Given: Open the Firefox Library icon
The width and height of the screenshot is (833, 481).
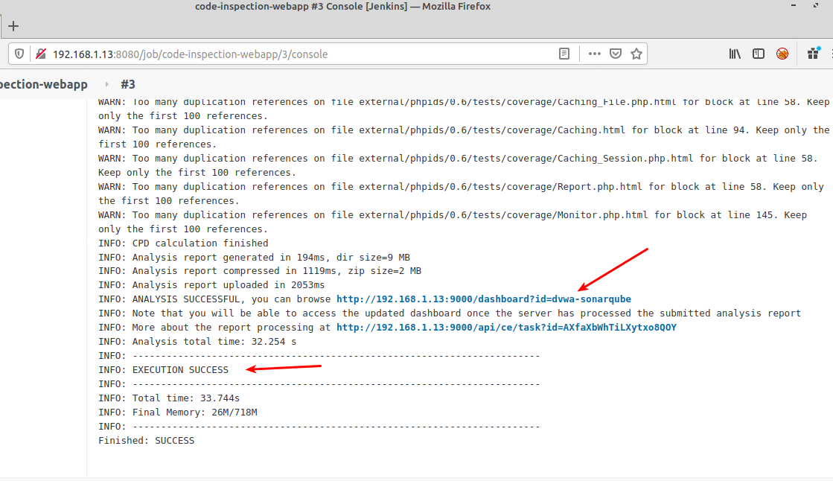Looking at the screenshot, I should [x=735, y=54].
